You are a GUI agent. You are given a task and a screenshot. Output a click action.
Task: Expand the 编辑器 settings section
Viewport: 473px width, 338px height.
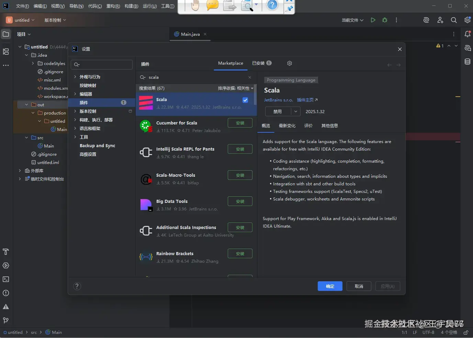tap(75, 94)
